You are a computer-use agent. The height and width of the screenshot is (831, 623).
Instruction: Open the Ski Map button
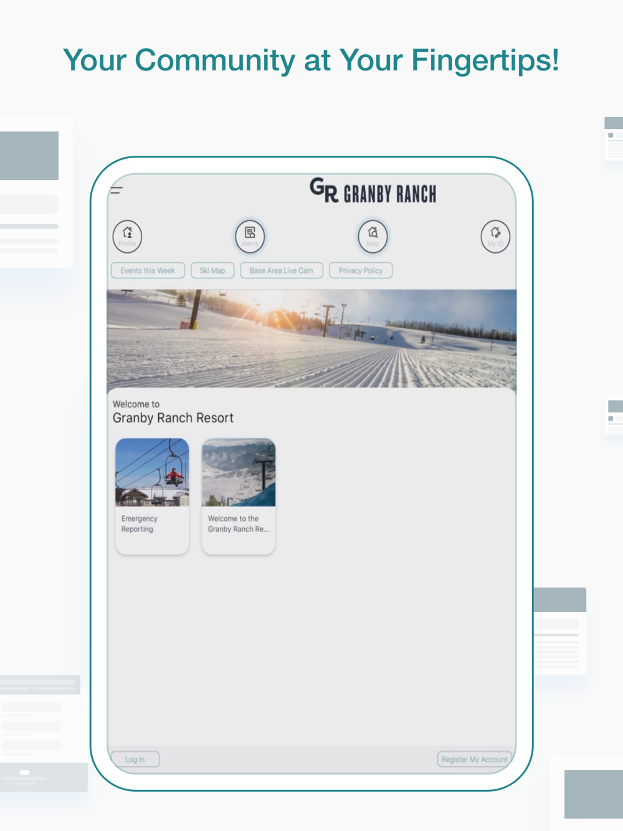pyautogui.click(x=212, y=270)
